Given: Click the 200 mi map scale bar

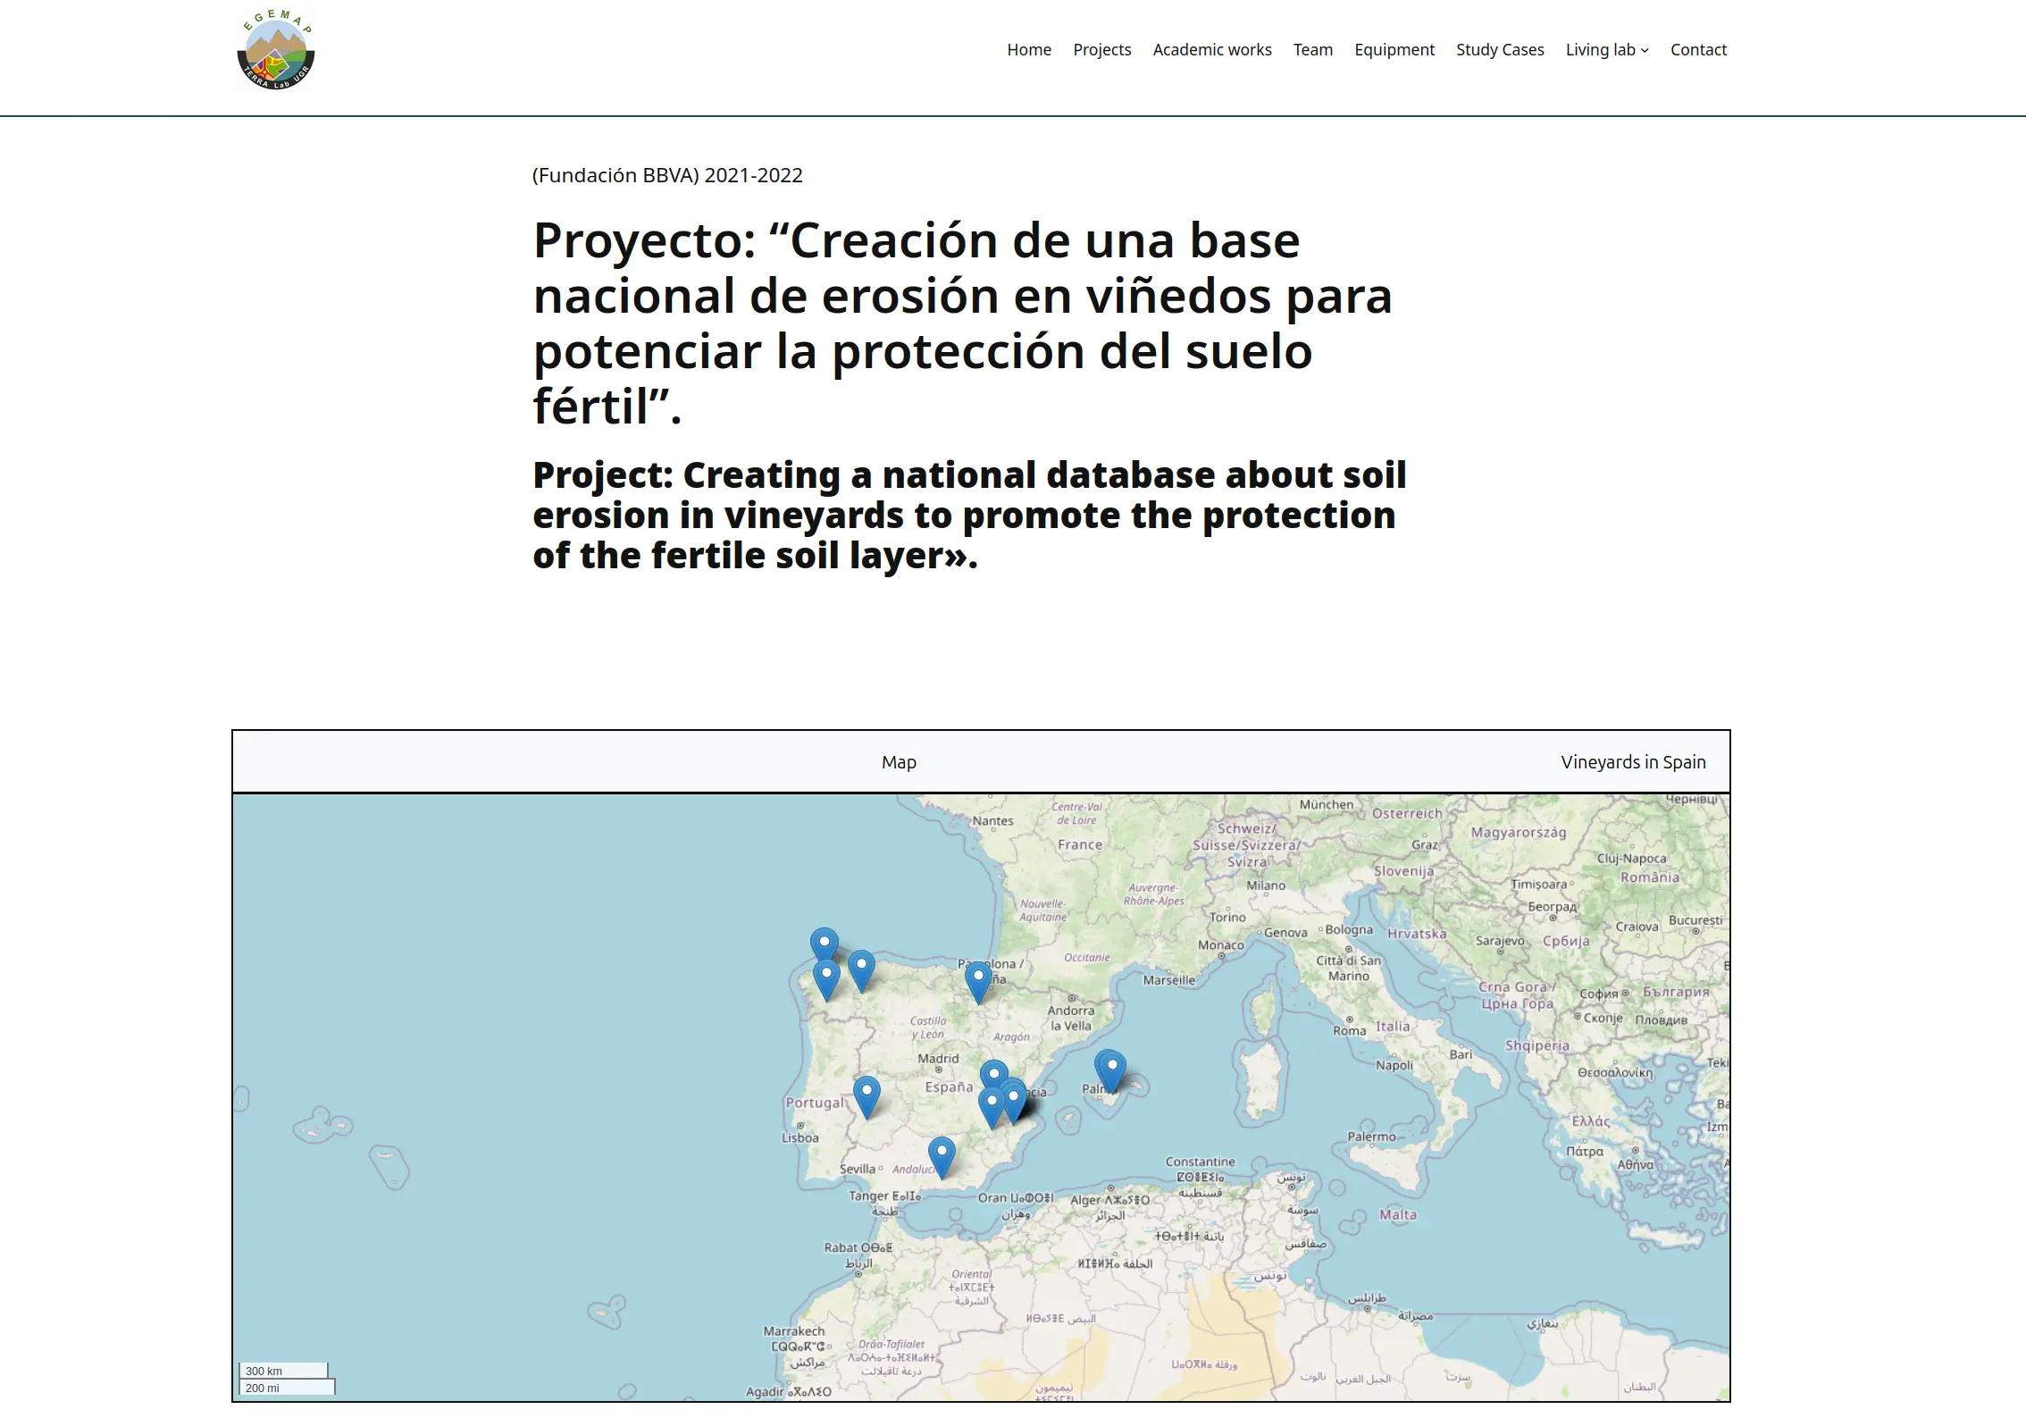Looking at the screenshot, I should tap(287, 1388).
